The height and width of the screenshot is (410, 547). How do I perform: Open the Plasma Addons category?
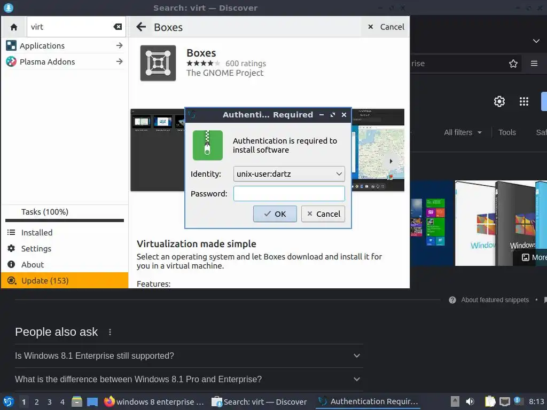pyautogui.click(x=65, y=62)
